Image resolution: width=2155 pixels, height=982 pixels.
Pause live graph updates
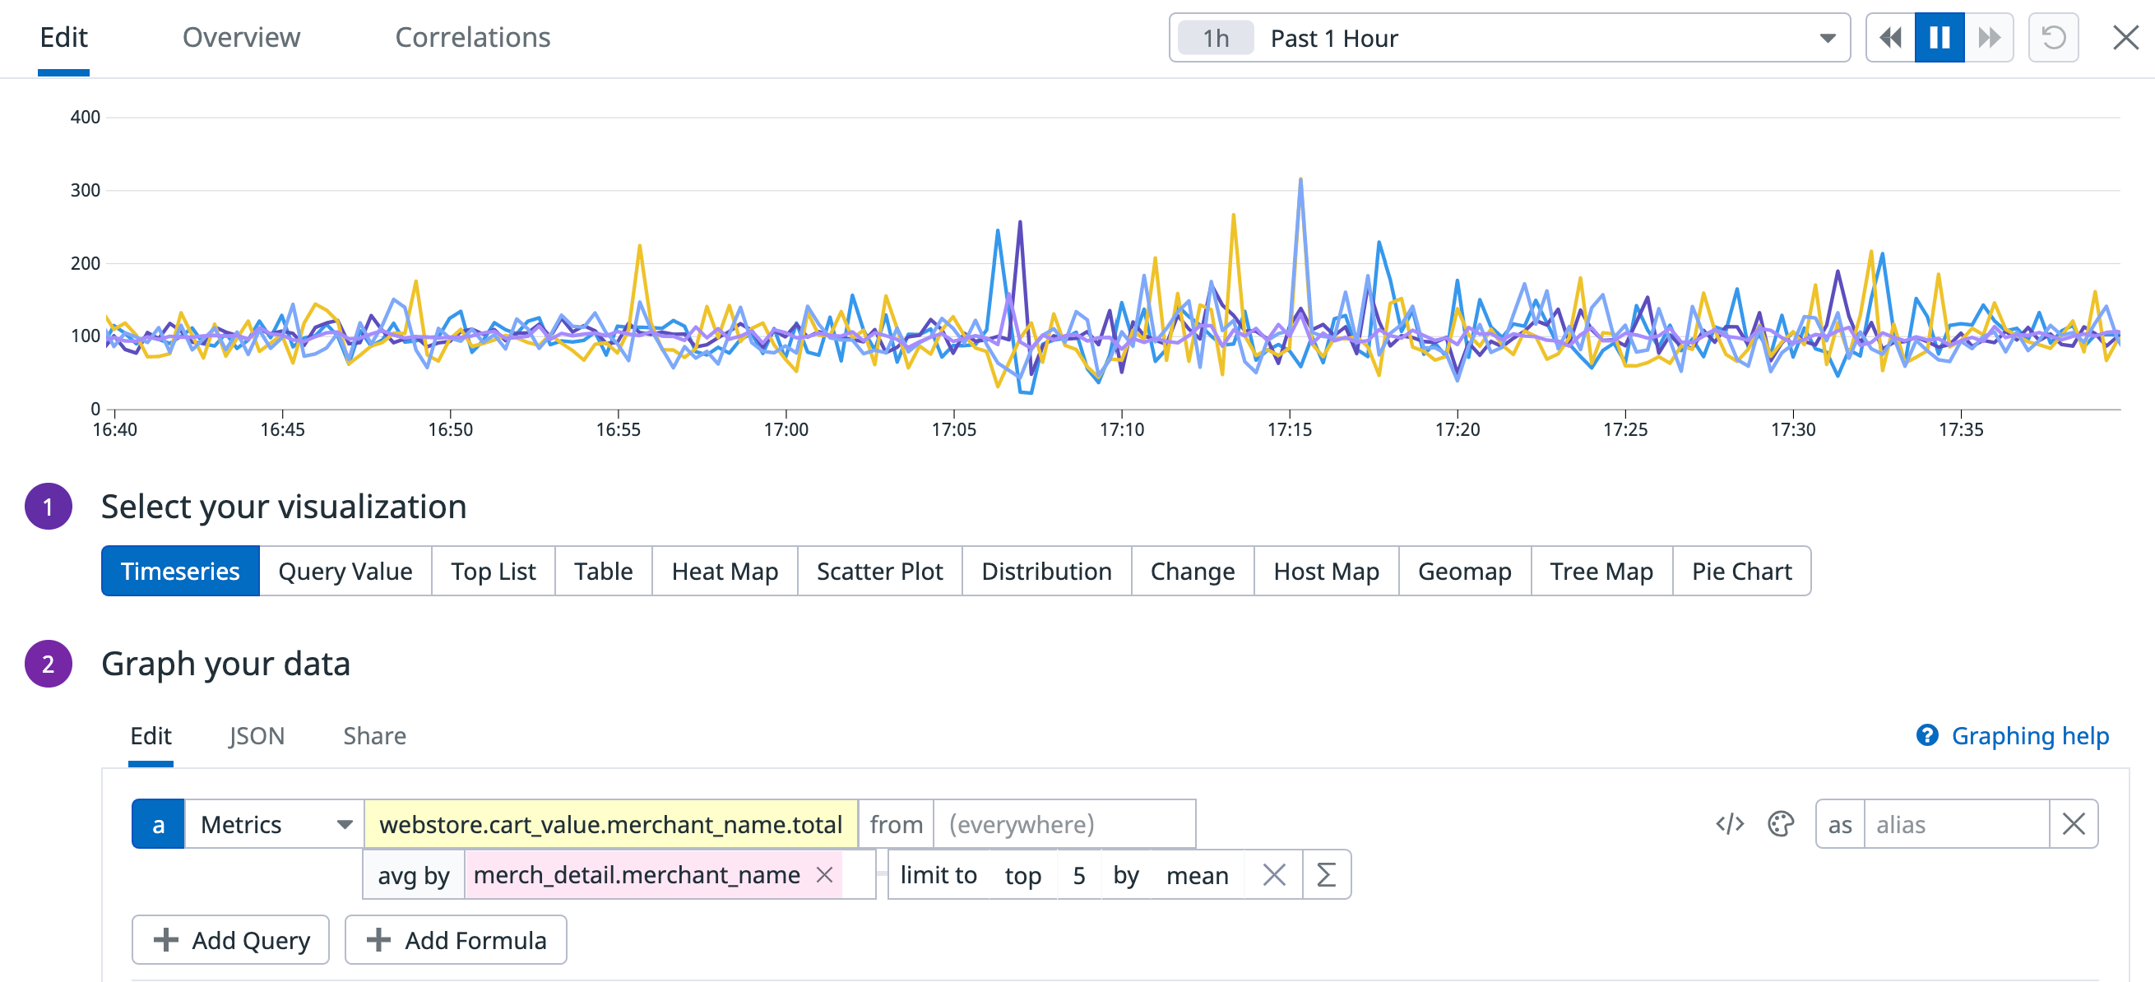(1939, 37)
